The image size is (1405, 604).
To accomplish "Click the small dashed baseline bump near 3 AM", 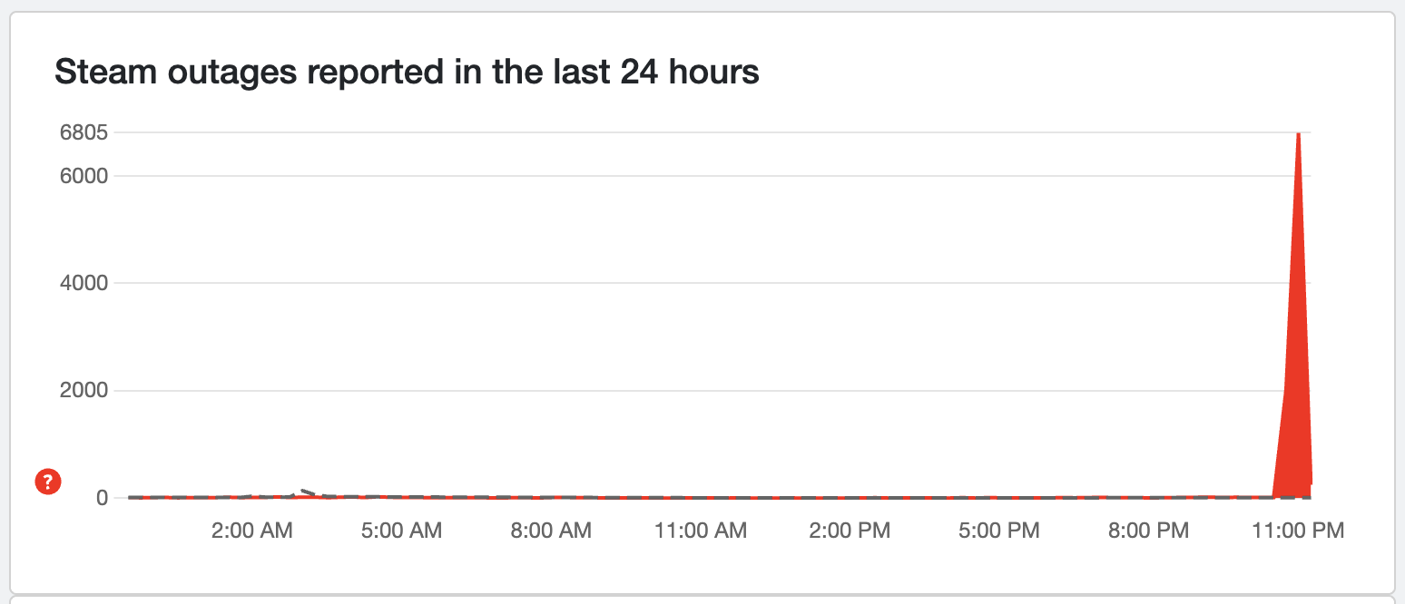I will (306, 492).
